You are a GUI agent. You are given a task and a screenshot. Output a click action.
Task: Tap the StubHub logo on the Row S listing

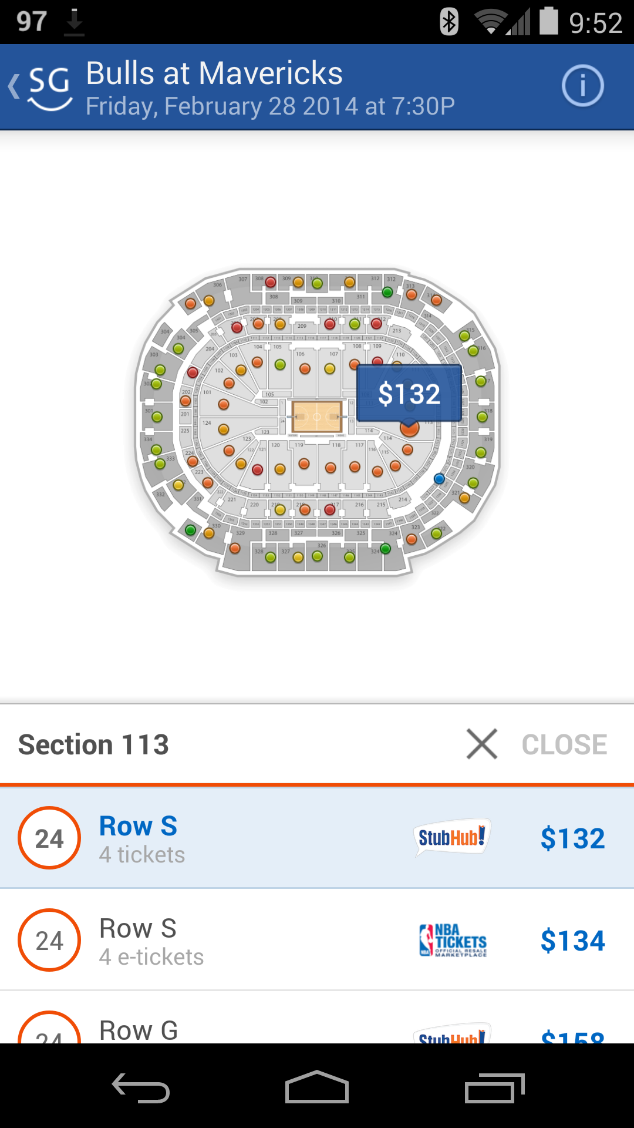click(452, 837)
